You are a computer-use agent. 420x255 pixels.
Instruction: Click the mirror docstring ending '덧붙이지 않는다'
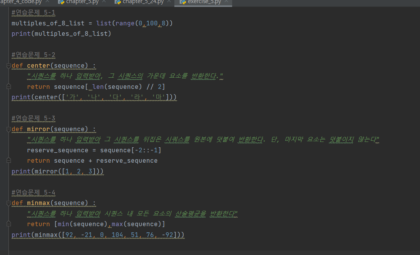pyautogui.click(x=203, y=139)
